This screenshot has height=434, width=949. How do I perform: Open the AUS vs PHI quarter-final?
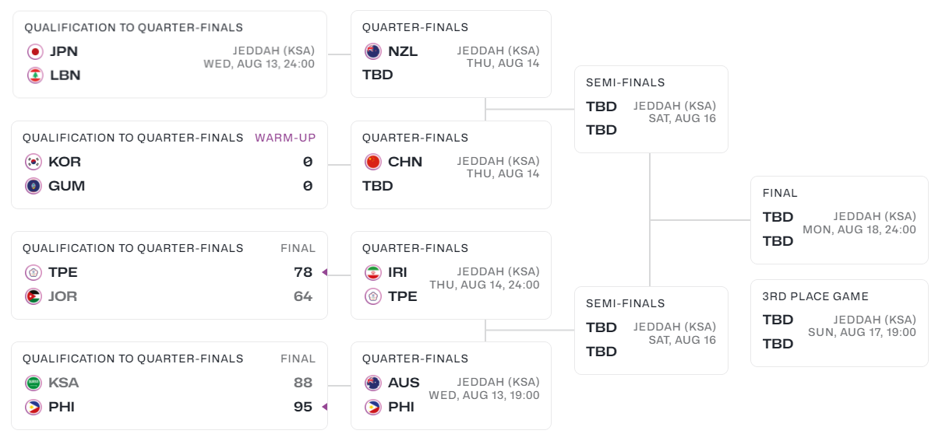click(x=450, y=386)
